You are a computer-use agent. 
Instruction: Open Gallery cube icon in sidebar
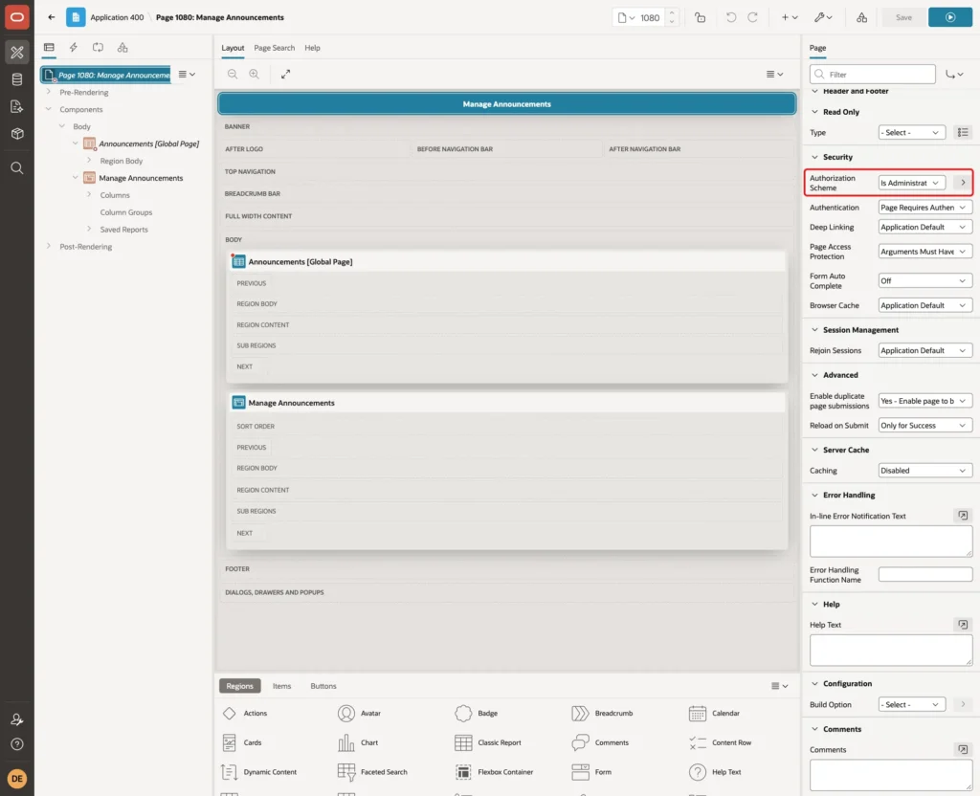[x=17, y=134]
